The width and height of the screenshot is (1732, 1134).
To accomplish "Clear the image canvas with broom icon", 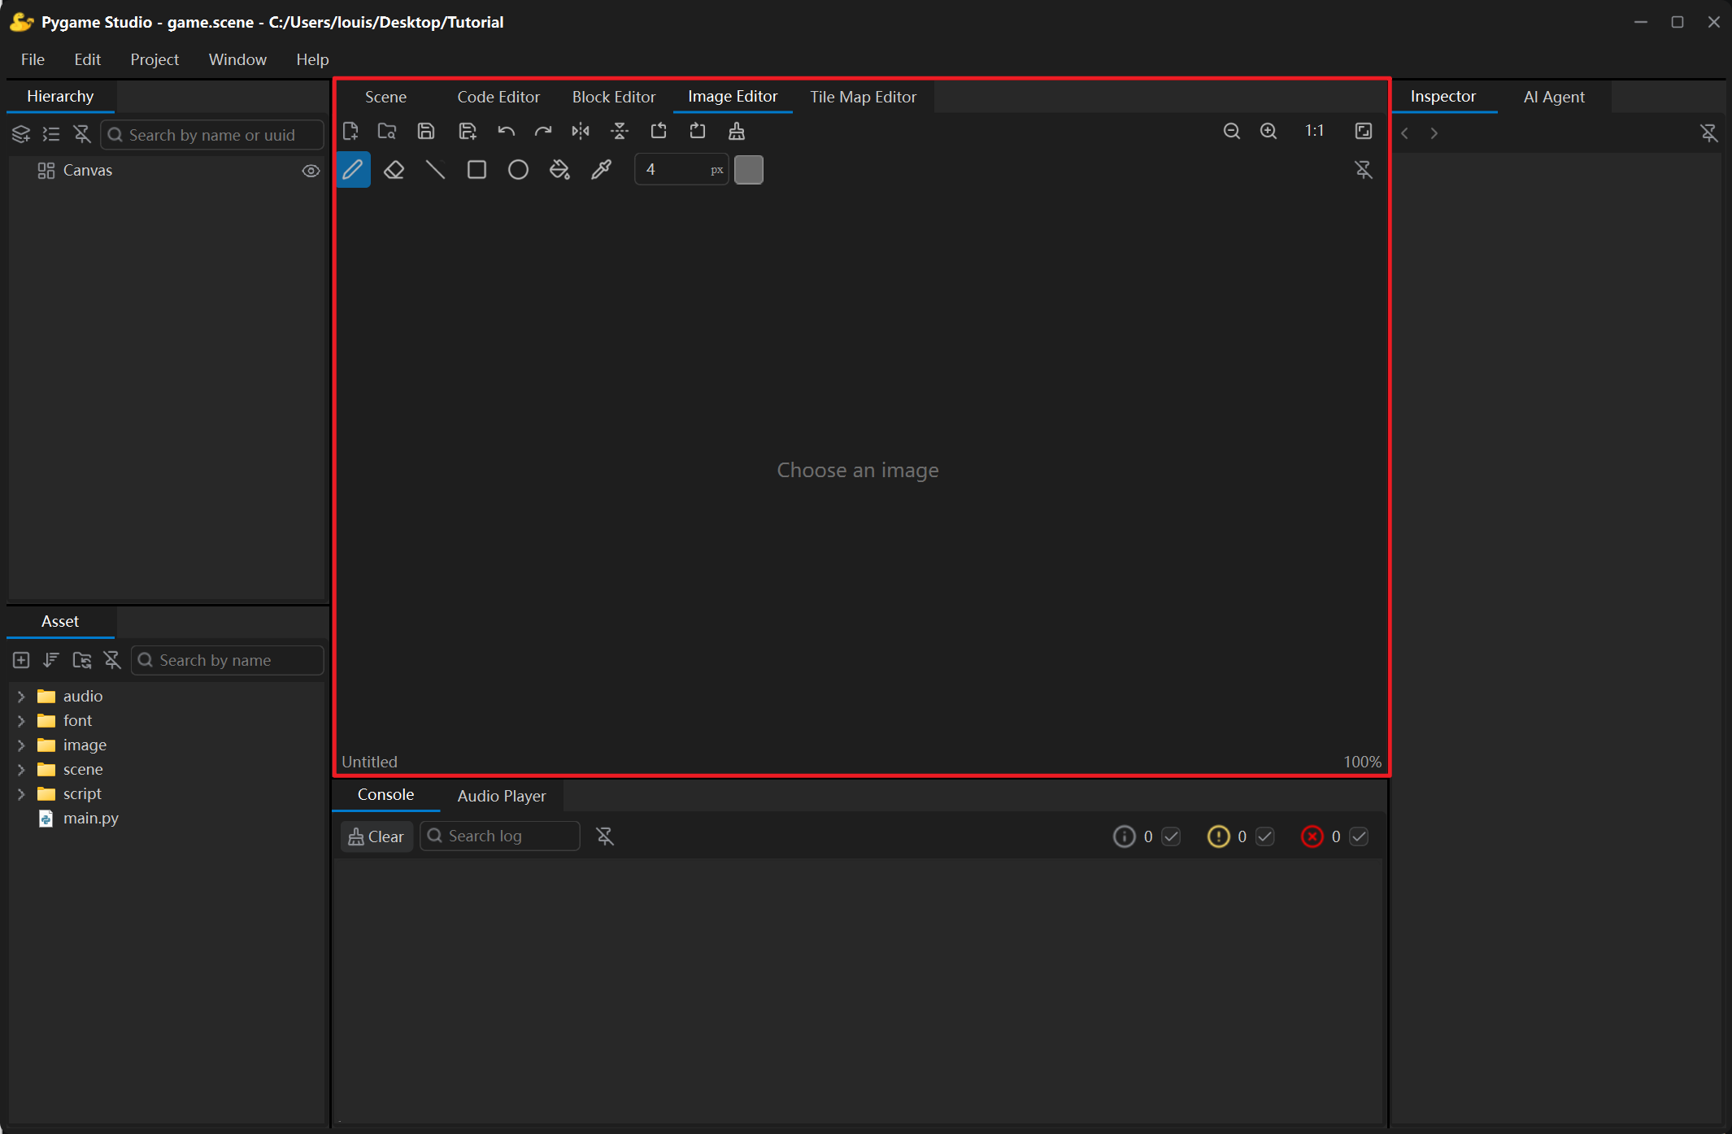I will tap(737, 131).
